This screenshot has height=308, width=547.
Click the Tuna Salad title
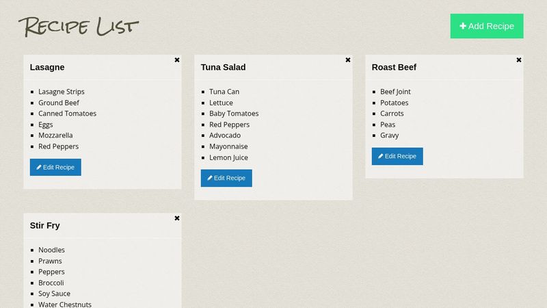(x=224, y=67)
